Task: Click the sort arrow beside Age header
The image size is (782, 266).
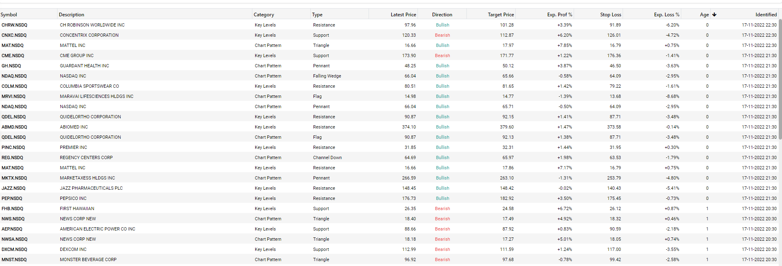Action: click(714, 15)
